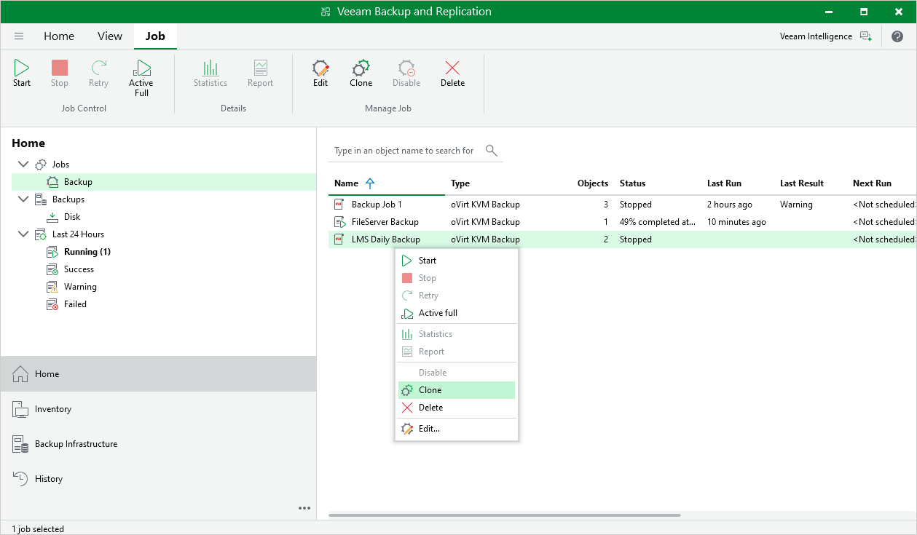Start the selected job from the ribbon
917x535 pixels.
[21, 73]
